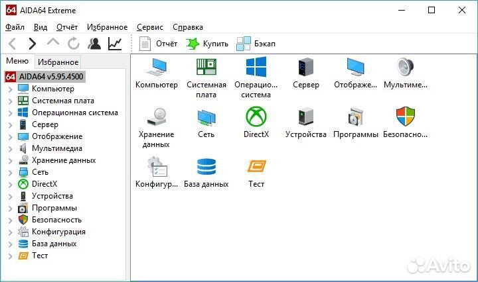The width and height of the screenshot is (478, 282).
Task: Expand the Сеть tree node
Action: pos(10,172)
